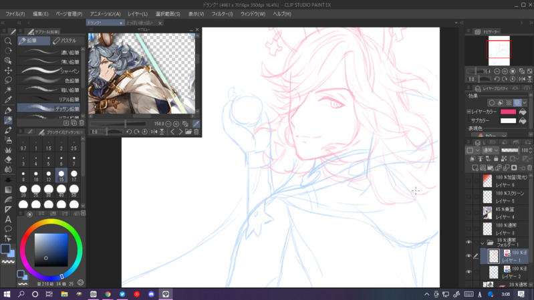The height and width of the screenshot is (300, 534).
Task: Select the Pen tool
Action: click(8, 111)
